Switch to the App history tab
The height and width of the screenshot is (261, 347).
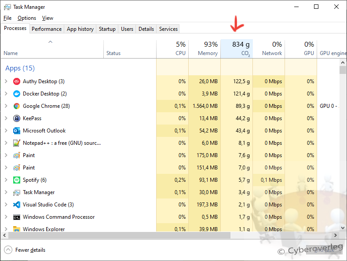(x=80, y=29)
